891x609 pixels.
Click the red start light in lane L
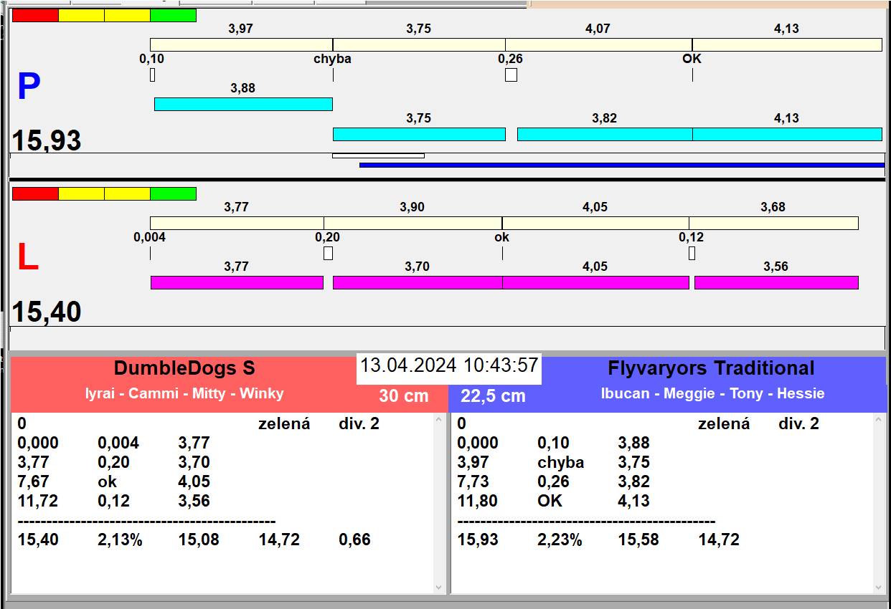coord(35,193)
